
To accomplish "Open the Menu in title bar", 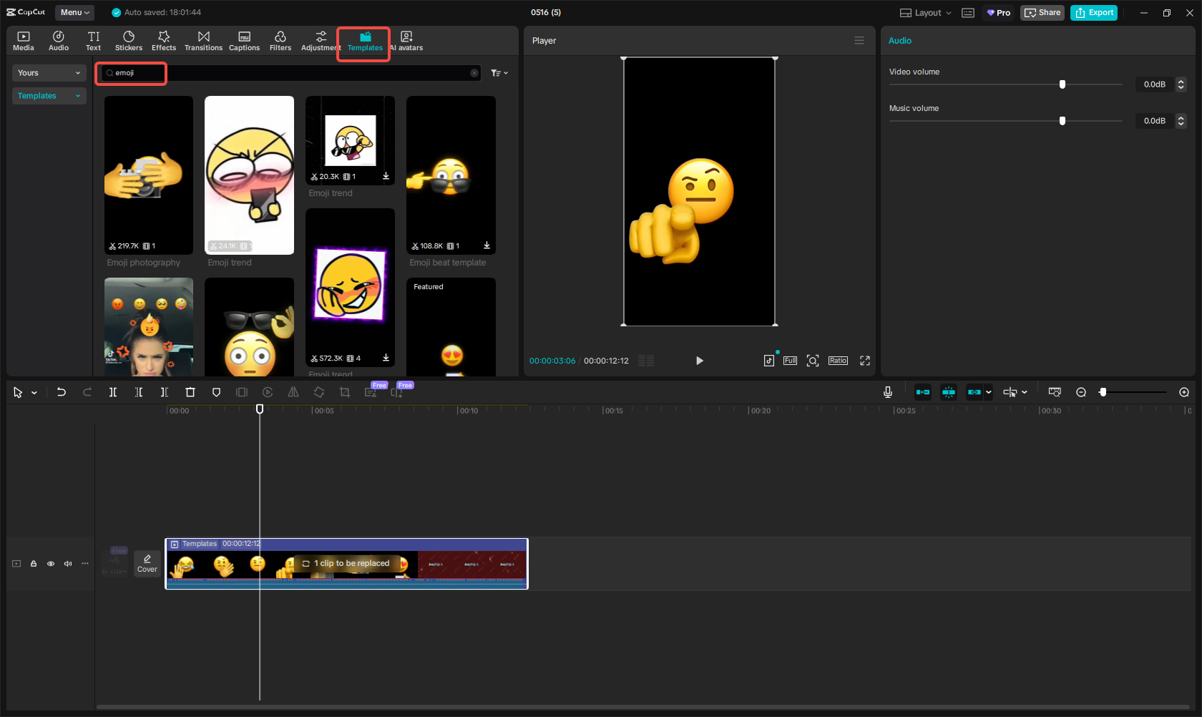I will point(74,12).
